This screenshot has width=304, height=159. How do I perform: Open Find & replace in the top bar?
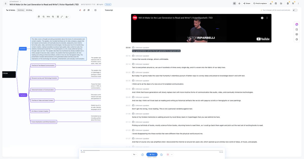point(260,3)
